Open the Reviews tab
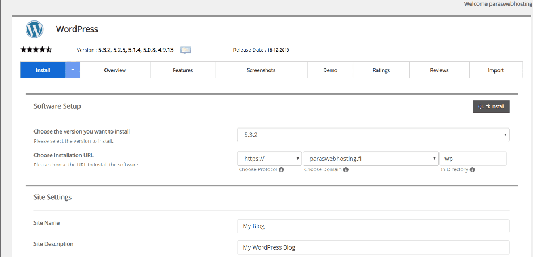533x257 pixels. [439, 70]
